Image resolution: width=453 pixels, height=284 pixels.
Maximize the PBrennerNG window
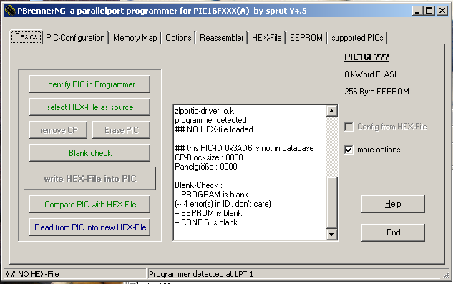point(429,11)
